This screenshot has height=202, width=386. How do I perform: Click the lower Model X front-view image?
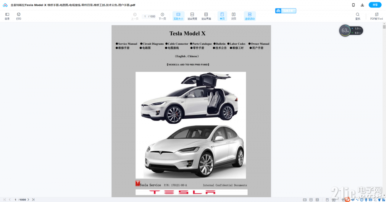pyautogui.click(x=194, y=151)
